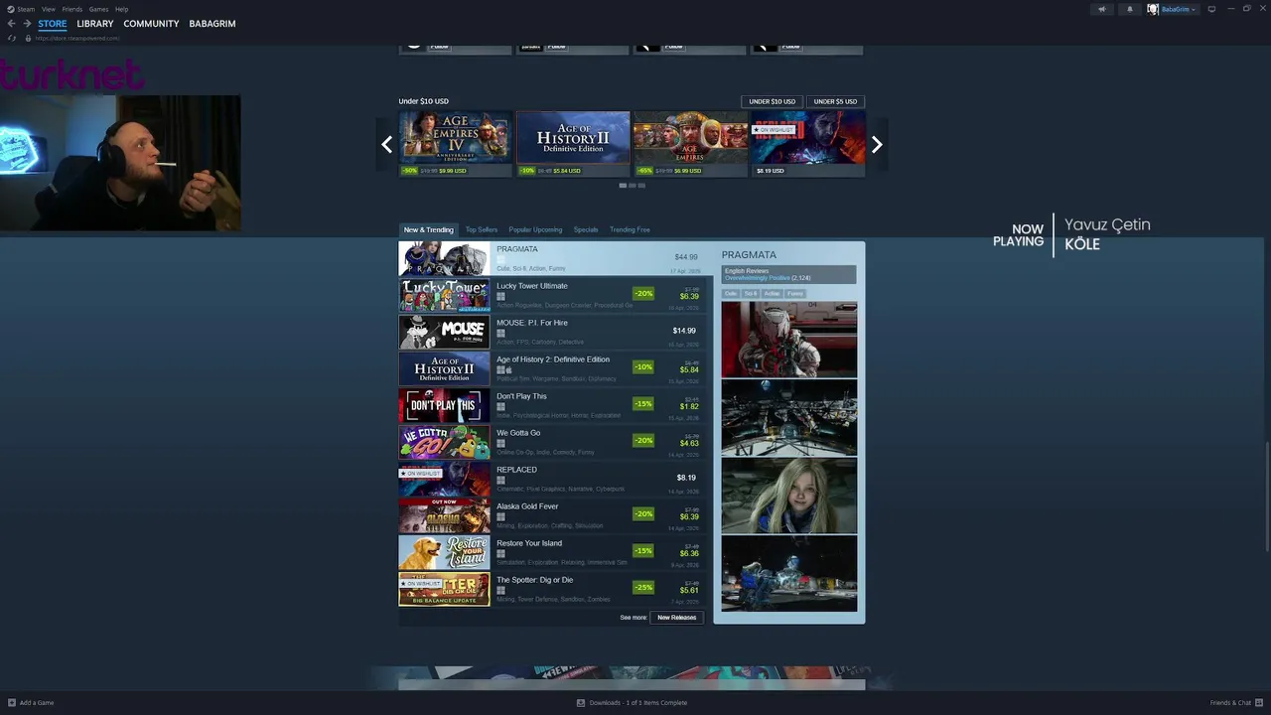Click the Cute tag in PRAGMATA panel

pyautogui.click(x=731, y=294)
